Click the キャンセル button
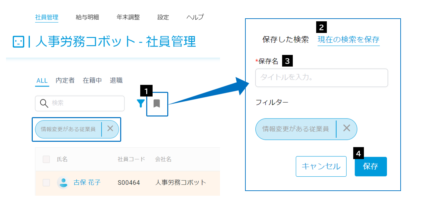Screen dimensions: 422x207 321,166
